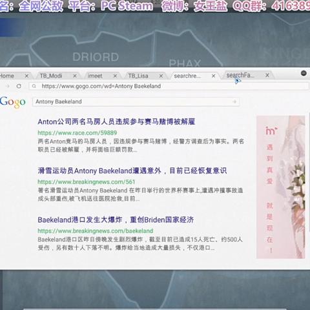The image size is (310, 310).
Task: Close the Home tab
Action: click(x=26, y=76)
